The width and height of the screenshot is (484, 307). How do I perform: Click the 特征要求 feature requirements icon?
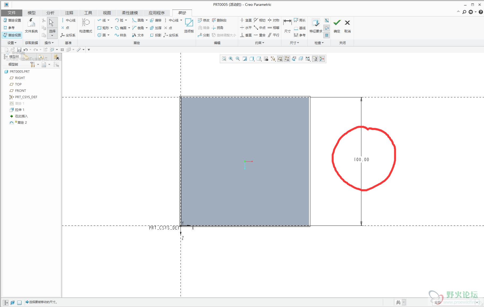pyautogui.click(x=316, y=25)
